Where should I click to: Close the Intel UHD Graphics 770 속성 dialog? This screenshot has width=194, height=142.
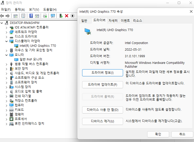191,11
